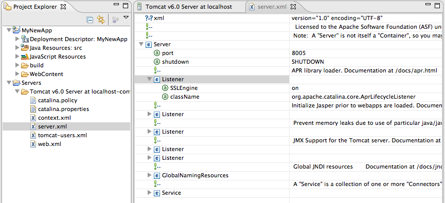Select the server.xml editor tab

click(272, 7)
